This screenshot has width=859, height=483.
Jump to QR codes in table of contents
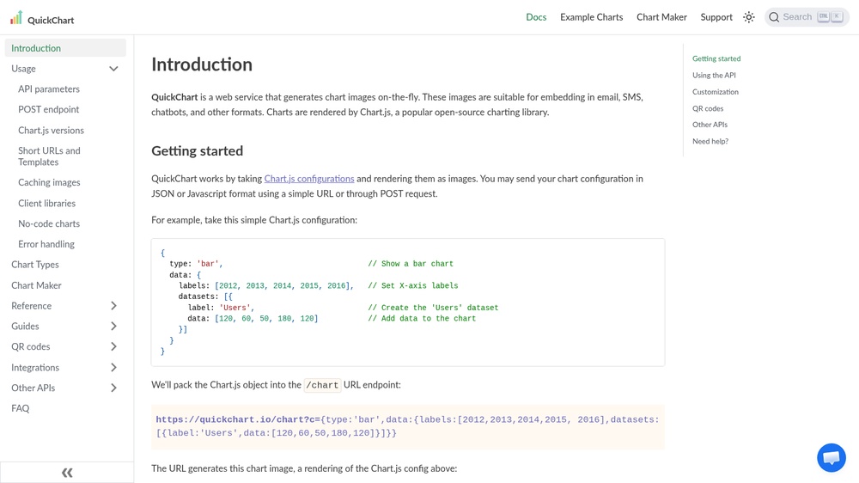click(708, 108)
